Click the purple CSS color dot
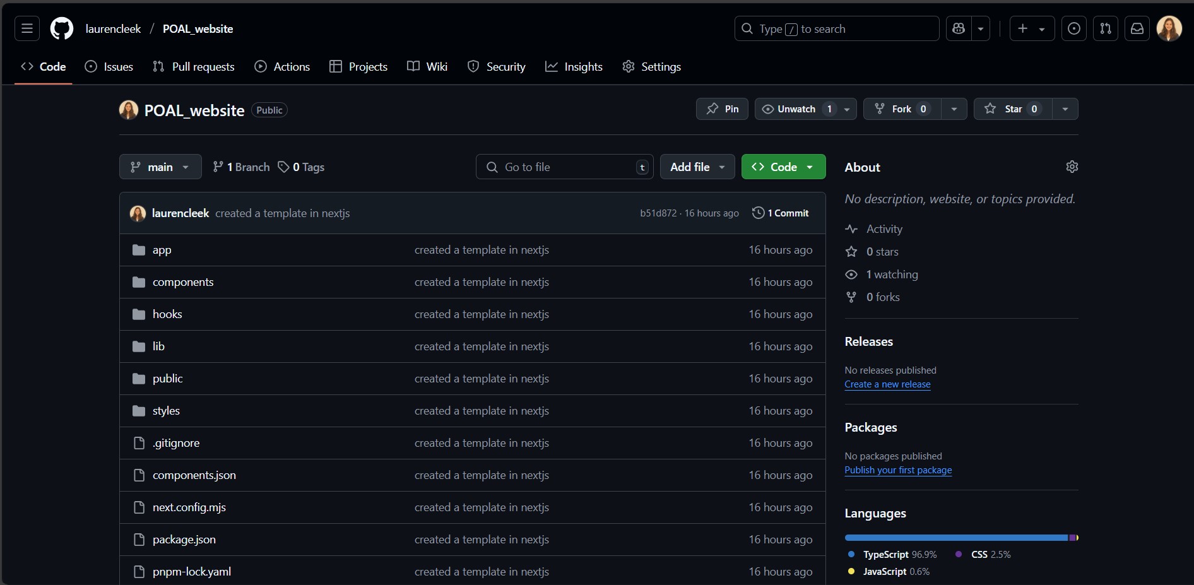This screenshot has width=1194, height=585. [959, 554]
